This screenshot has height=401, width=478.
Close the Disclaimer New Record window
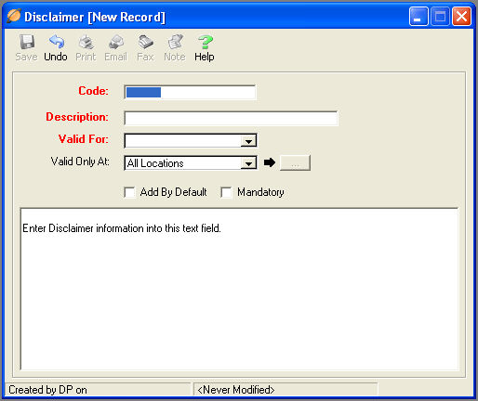[461, 17]
